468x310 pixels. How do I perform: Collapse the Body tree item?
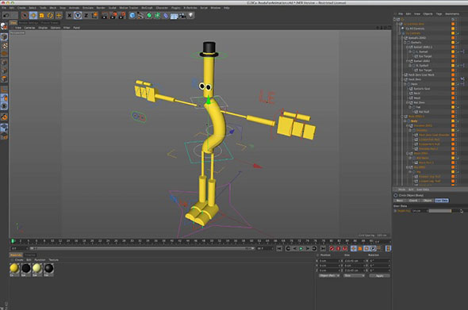(x=405, y=121)
